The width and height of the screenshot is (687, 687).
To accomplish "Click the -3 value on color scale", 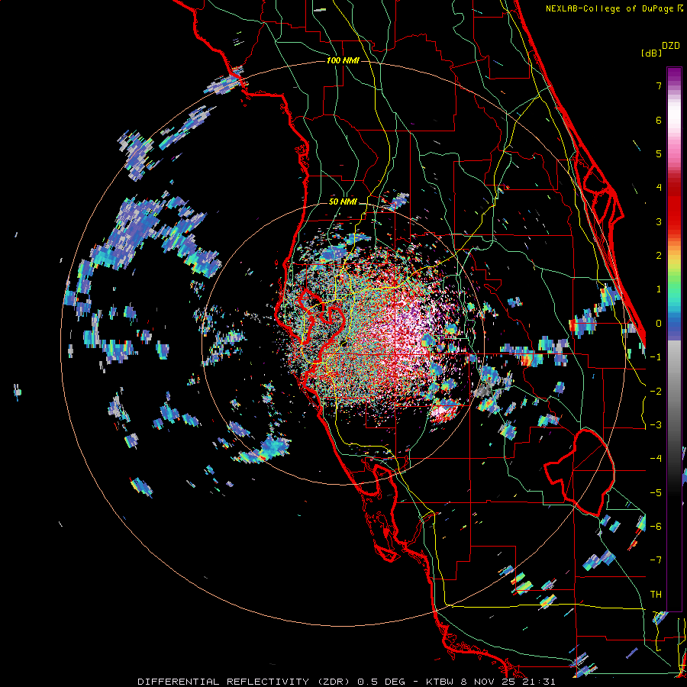I will [x=656, y=425].
